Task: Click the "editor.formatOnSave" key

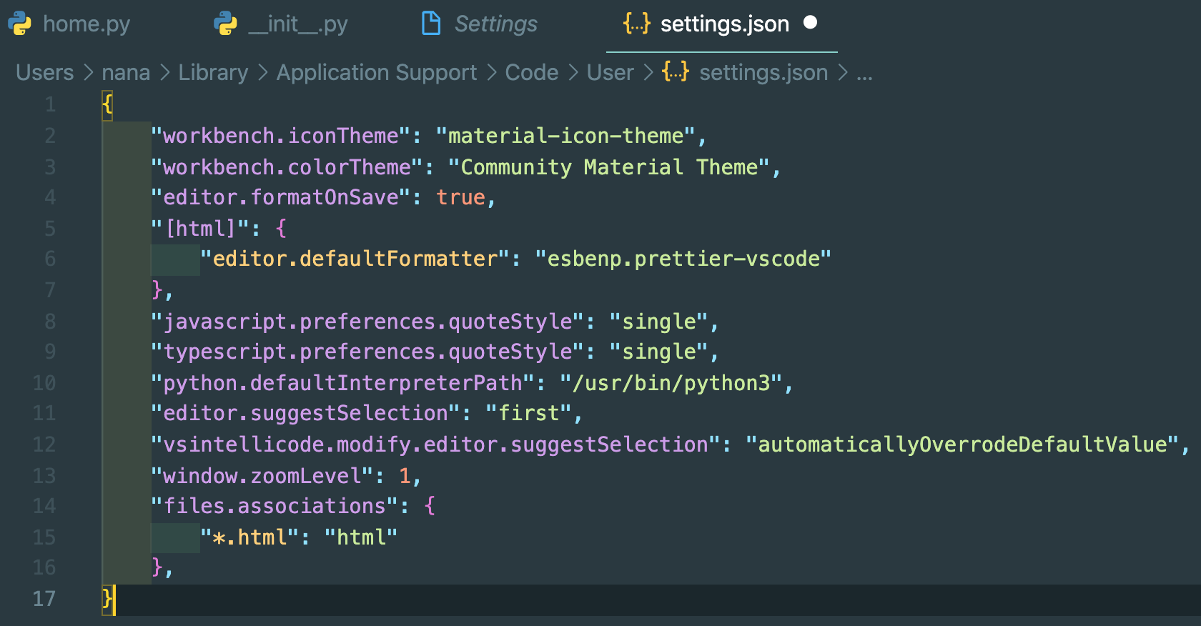Action: (281, 197)
